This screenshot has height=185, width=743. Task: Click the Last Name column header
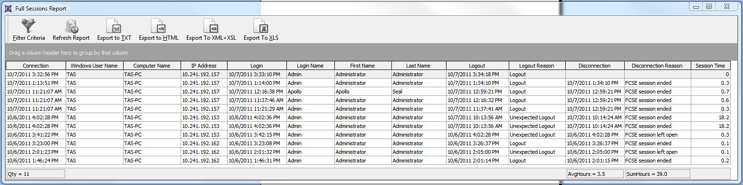(419, 66)
